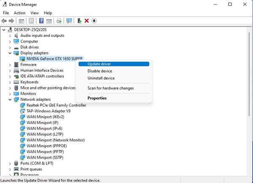The height and width of the screenshot is (183, 253).
Task: Open the blue Help question-mark toolbar icon
Action: (x=41, y=21)
